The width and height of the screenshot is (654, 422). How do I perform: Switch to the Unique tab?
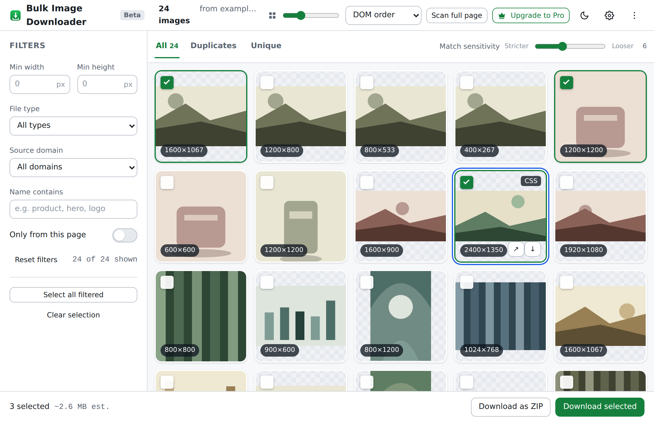tap(266, 45)
